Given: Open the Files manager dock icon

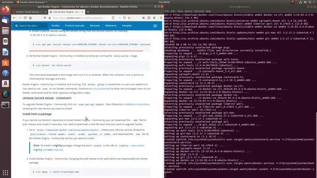Looking at the screenshot, I should point(5,31).
